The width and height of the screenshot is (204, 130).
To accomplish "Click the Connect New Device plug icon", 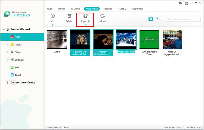I will tap(8, 82).
